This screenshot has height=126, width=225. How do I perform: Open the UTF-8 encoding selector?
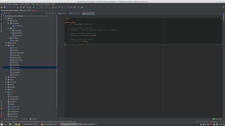[x=206, y=122]
